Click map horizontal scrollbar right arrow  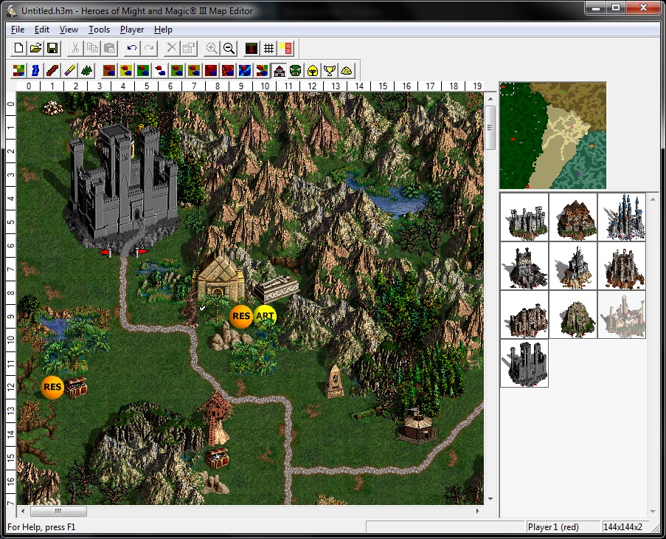tap(477, 511)
